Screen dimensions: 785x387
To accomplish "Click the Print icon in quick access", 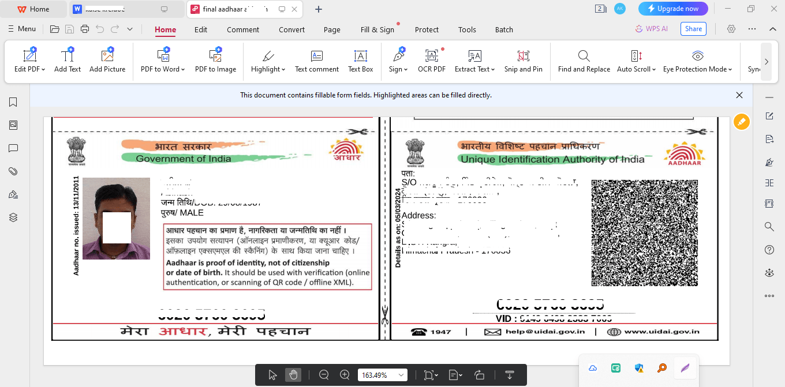I will tap(85, 29).
